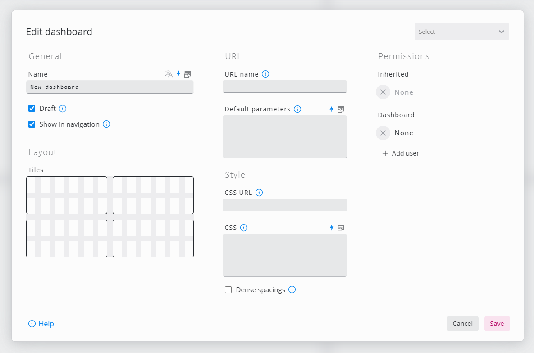The width and height of the screenshot is (534, 353).
Task: Uncheck the Draft checkbox
Action: pyautogui.click(x=32, y=108)
